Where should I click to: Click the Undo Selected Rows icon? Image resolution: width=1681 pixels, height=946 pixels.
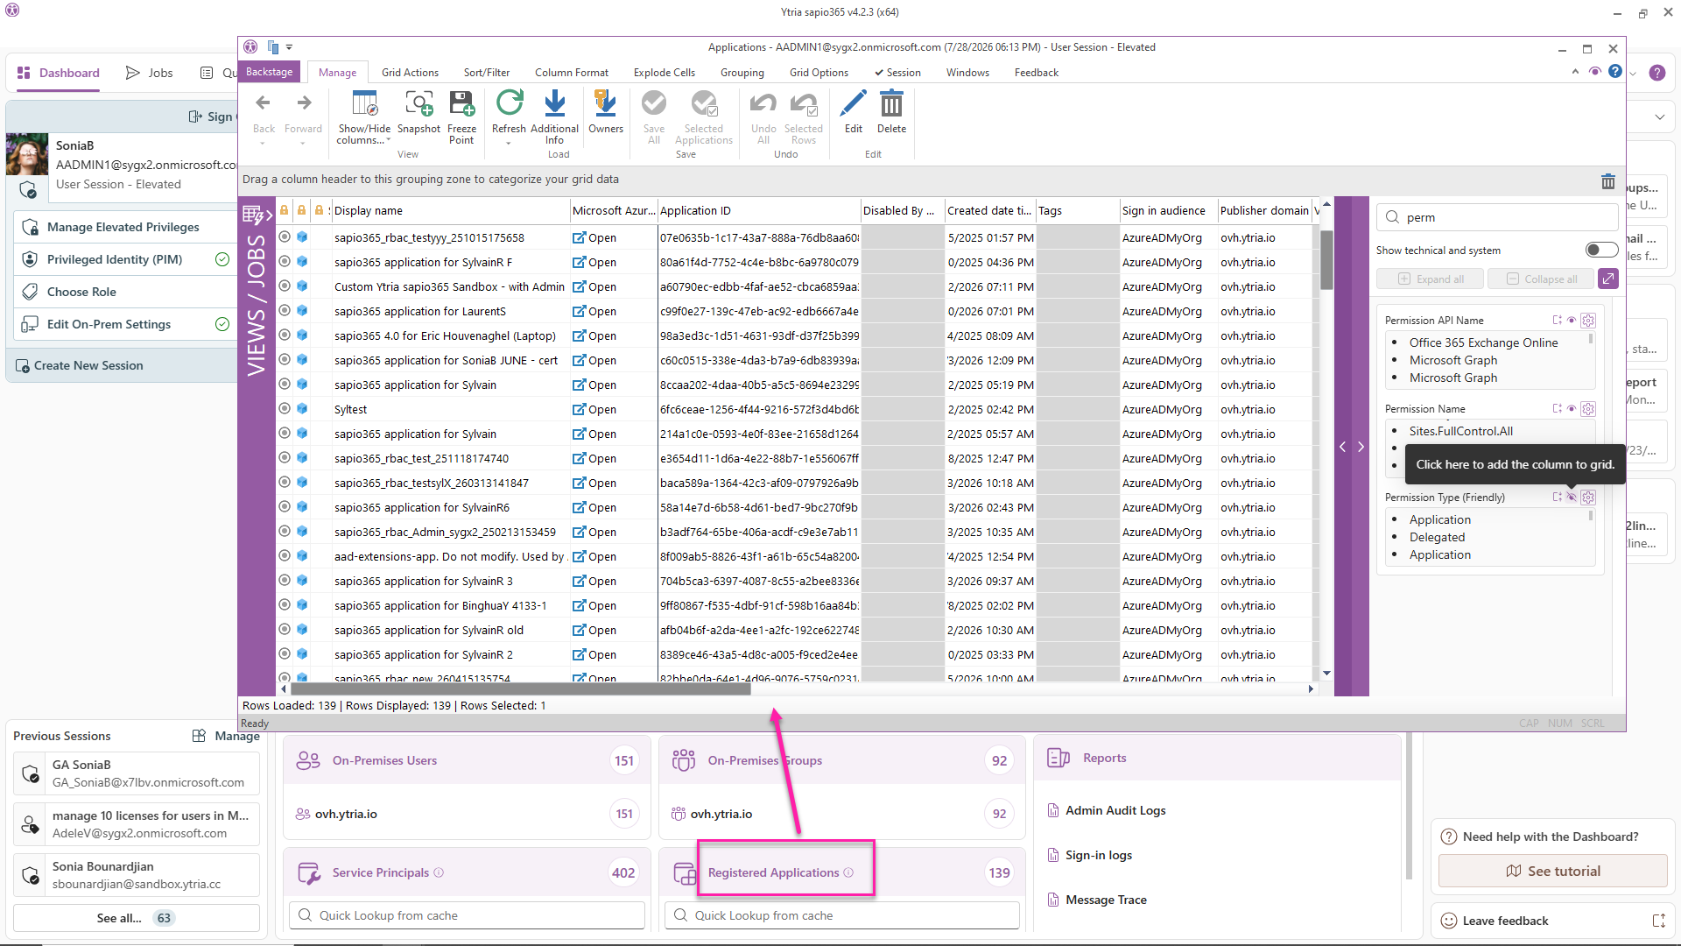804,104
